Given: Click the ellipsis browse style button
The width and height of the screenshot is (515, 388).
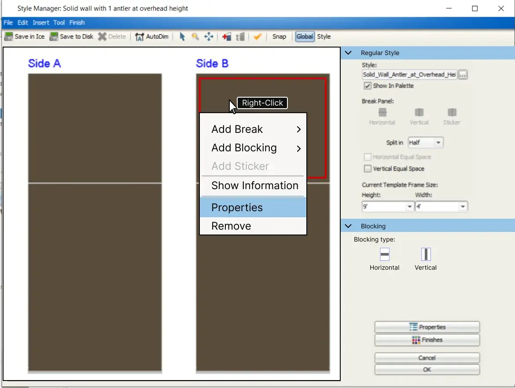Looking at the screenshot, I should (463, 75).
